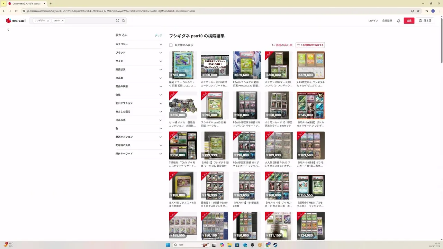Click the ログイン link
The image size is (443, 249).
[x=373, y=21]
